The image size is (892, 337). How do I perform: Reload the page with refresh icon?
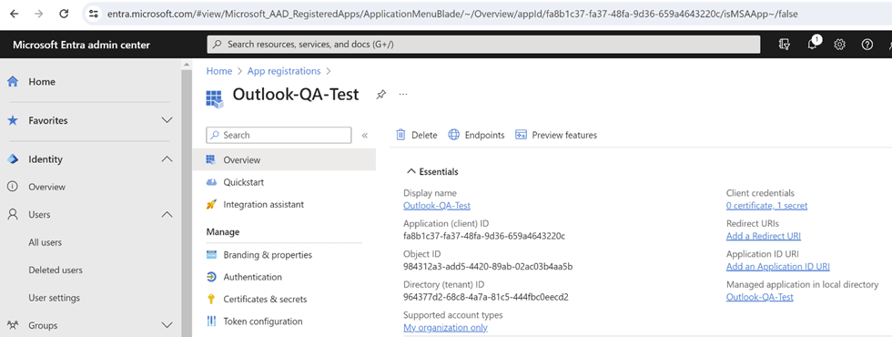pos(64,14)
